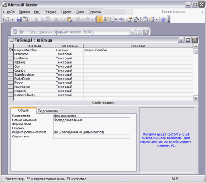Click the Build wand toolbar icon
Viewport: 206px width, 183px height.
pyautogui.click(x=136, y=19)
